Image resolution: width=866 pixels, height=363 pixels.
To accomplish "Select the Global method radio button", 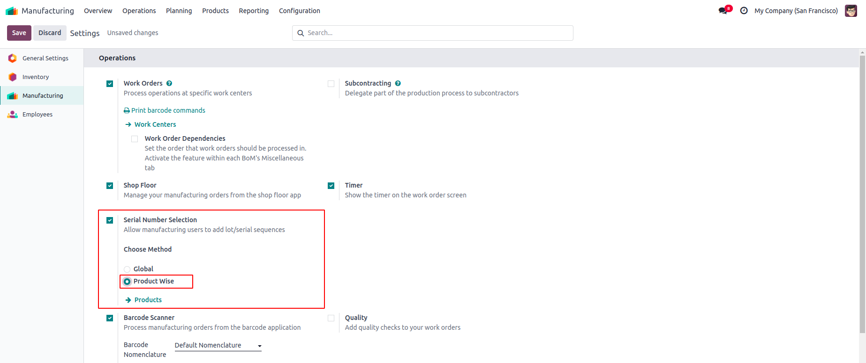I will (127, 269).
